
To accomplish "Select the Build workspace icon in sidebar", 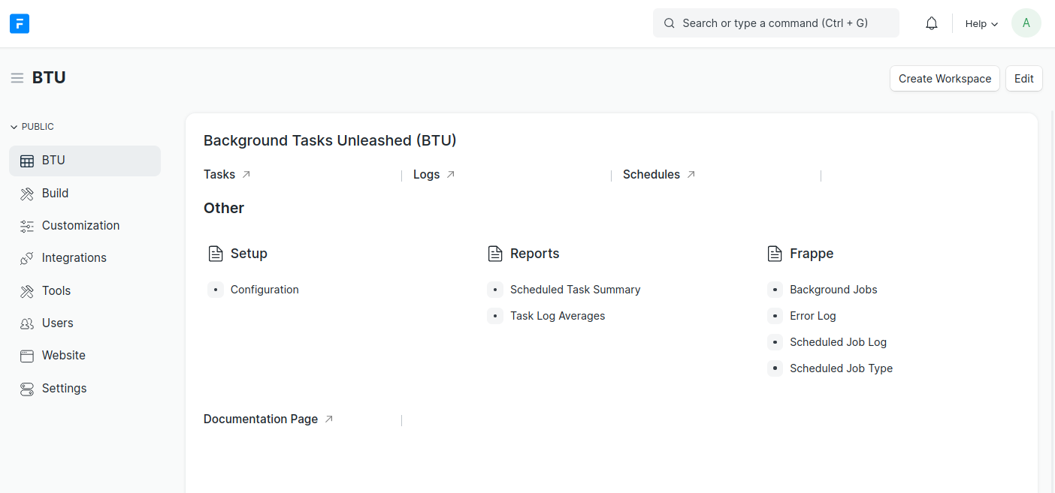I will (27, 193).
